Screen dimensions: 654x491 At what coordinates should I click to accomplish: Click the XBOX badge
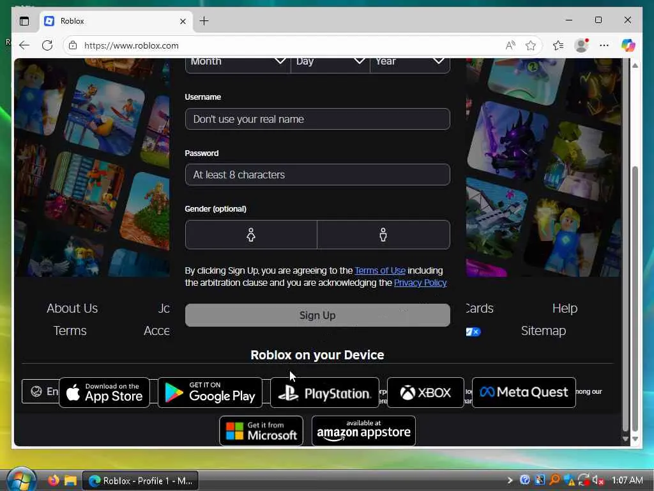425,393
